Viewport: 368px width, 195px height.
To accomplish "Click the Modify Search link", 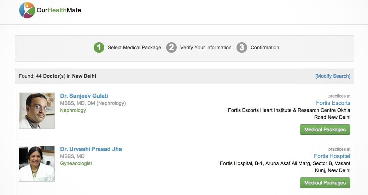I will [x=333, y=76].
